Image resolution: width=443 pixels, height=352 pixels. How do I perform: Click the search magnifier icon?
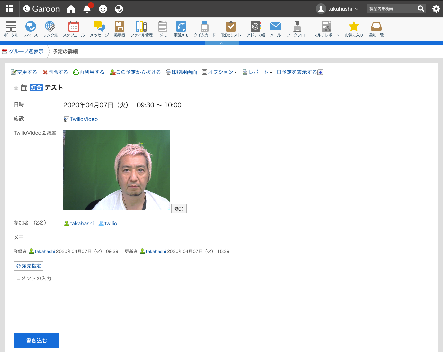(421, 9)
